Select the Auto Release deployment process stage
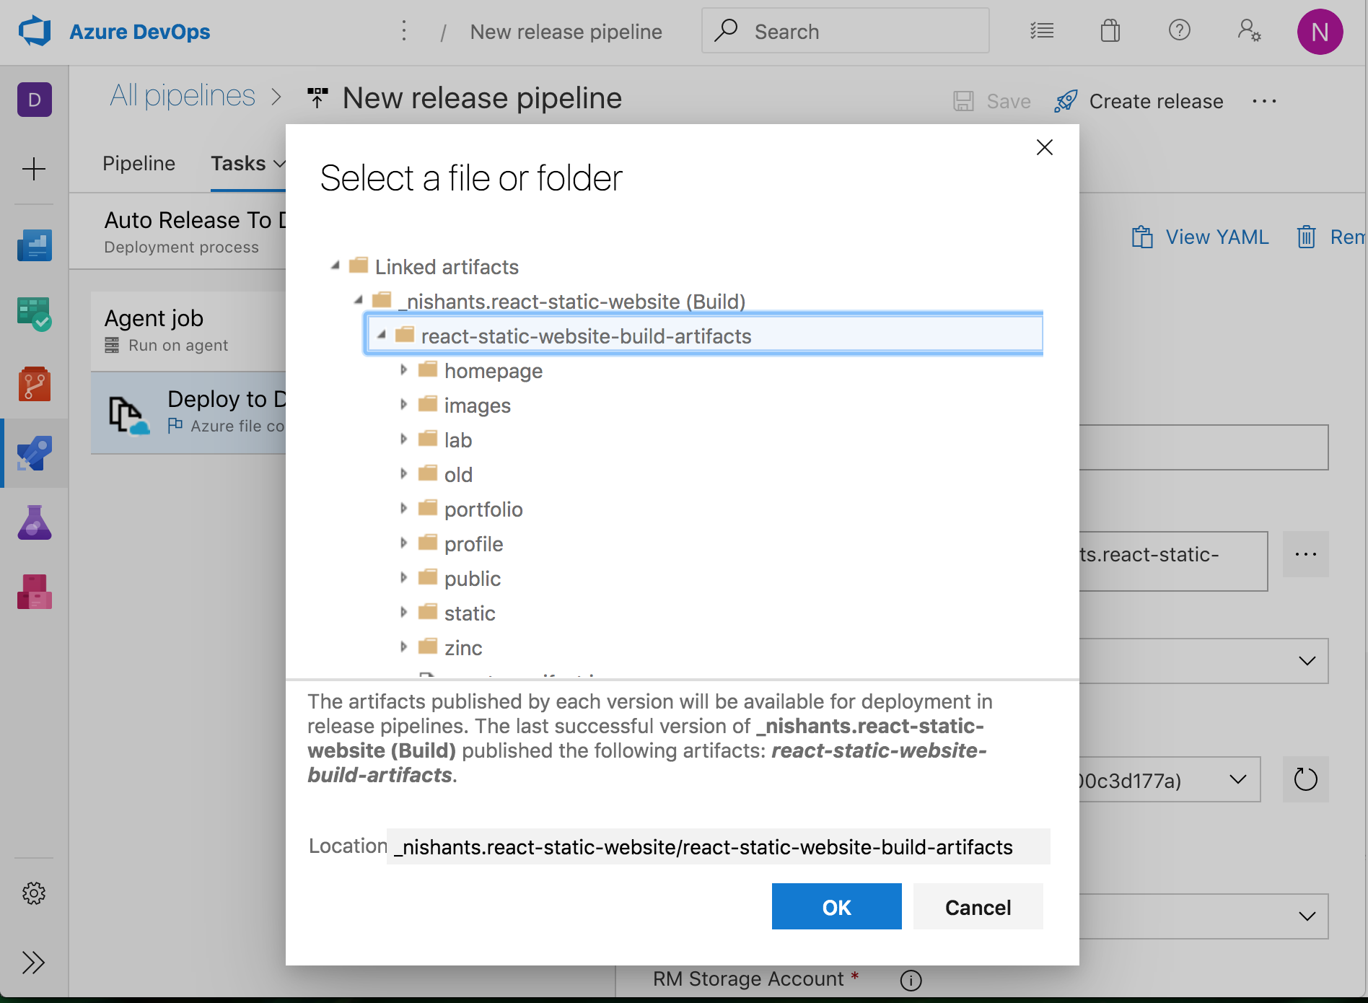This screenshot has width=1368, height=1003. (179, 232)
